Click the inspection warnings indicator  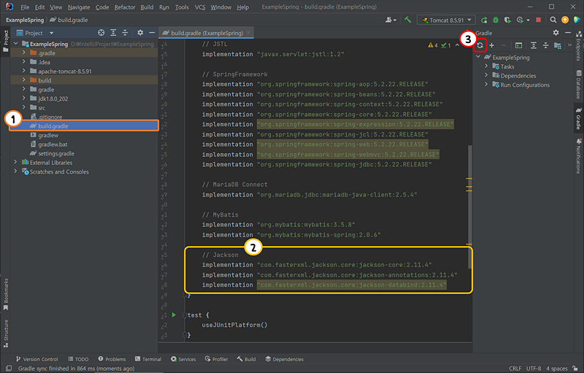coord(433,45)
